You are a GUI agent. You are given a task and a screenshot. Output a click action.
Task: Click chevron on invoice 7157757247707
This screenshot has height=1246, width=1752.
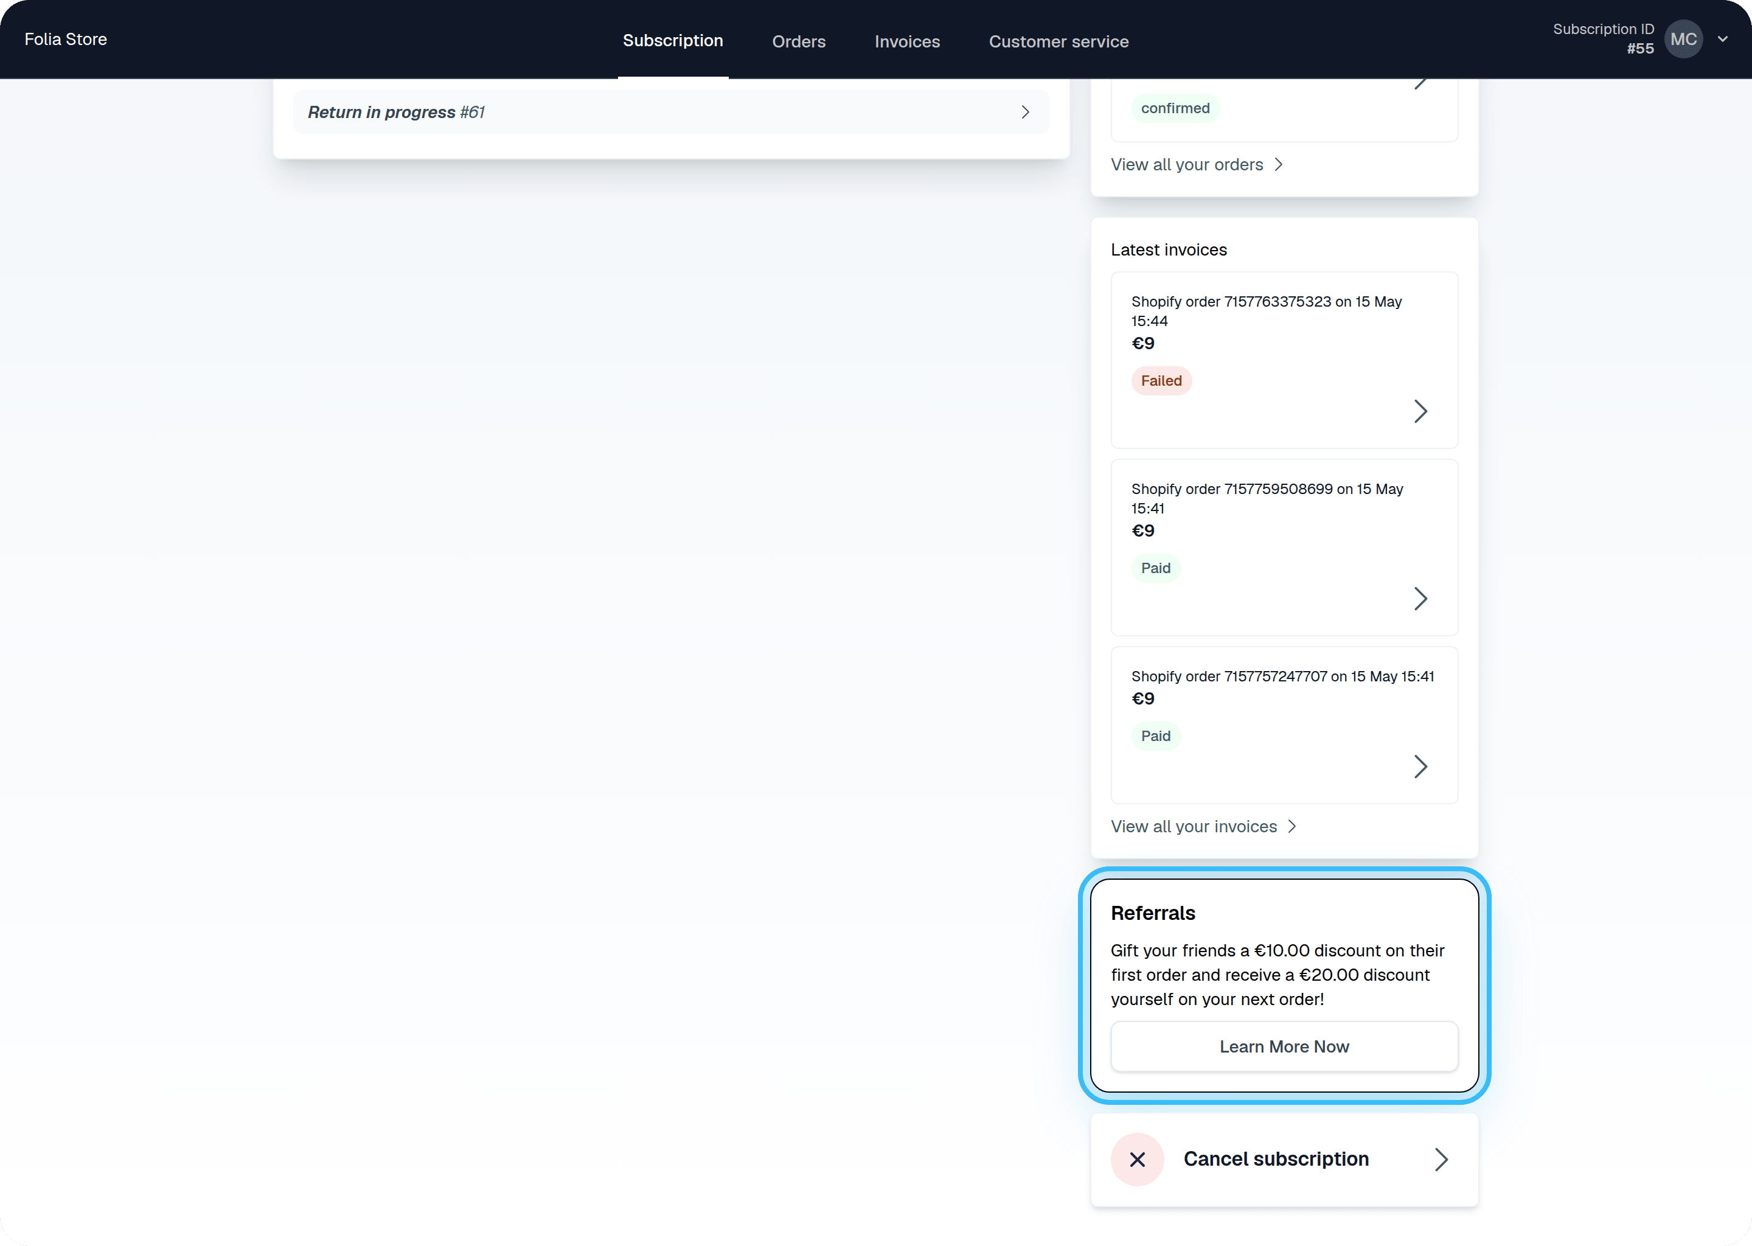pyautogui.click(x=1420, y=767)
